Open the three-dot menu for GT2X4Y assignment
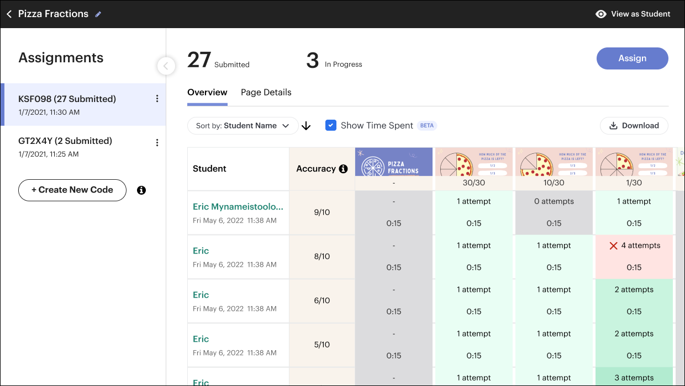The image size is (685, 386). click(157, 143)
